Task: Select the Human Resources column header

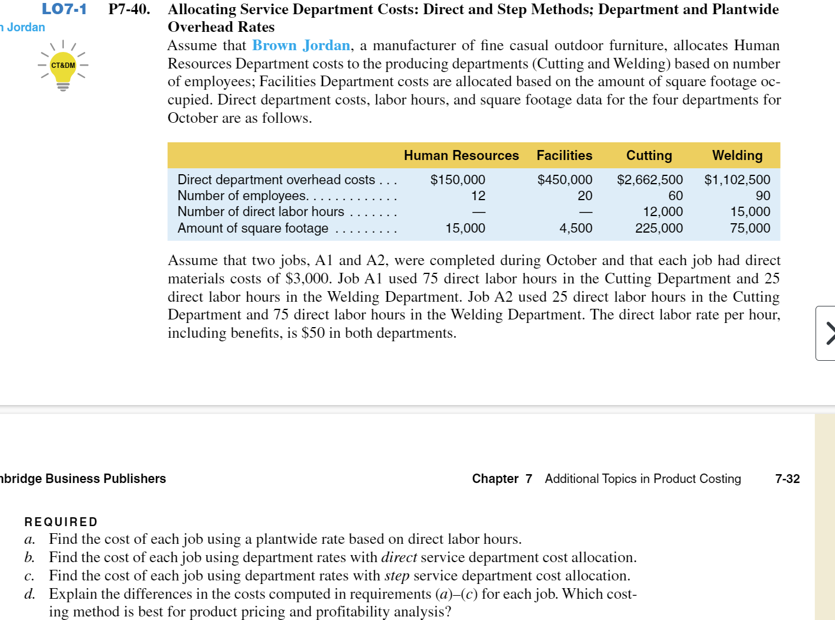Action: [x=461, y=155]
